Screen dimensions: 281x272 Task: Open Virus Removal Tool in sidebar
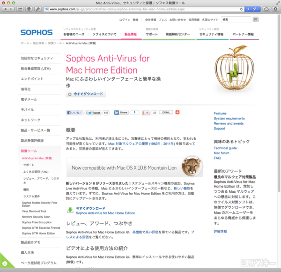coord(34,212)
